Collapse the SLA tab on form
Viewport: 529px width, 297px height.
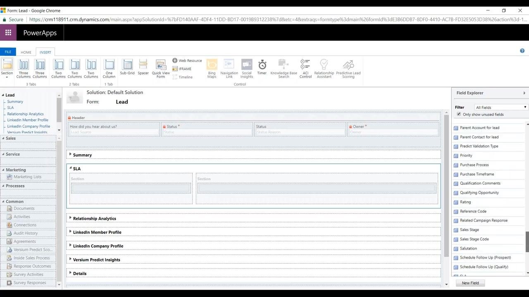(70, 168)
